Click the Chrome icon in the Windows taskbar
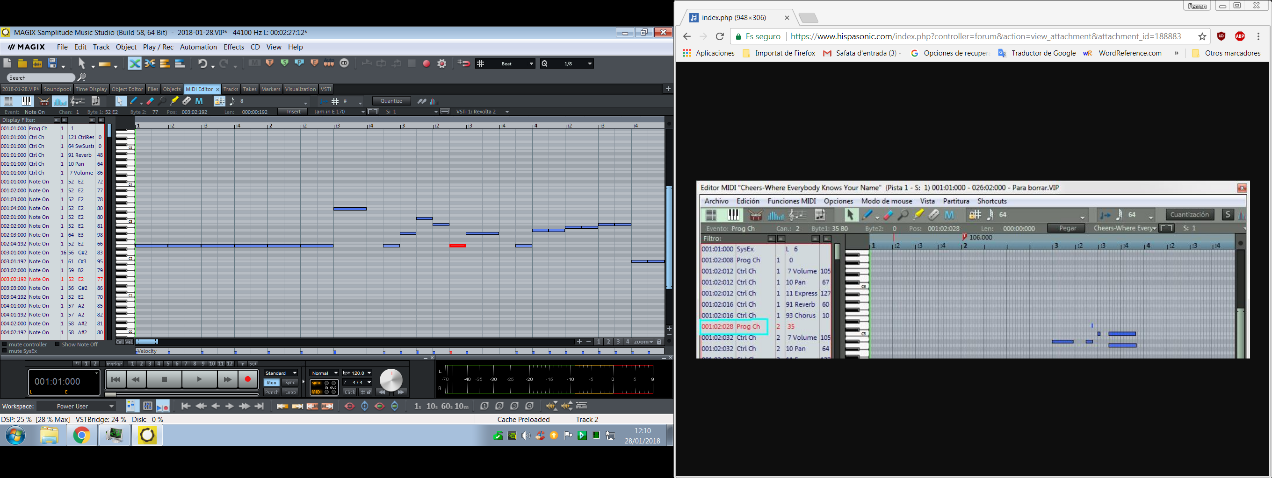This screenshot has height=478, width=1272. pyautogui.click(x=81, y=435)
